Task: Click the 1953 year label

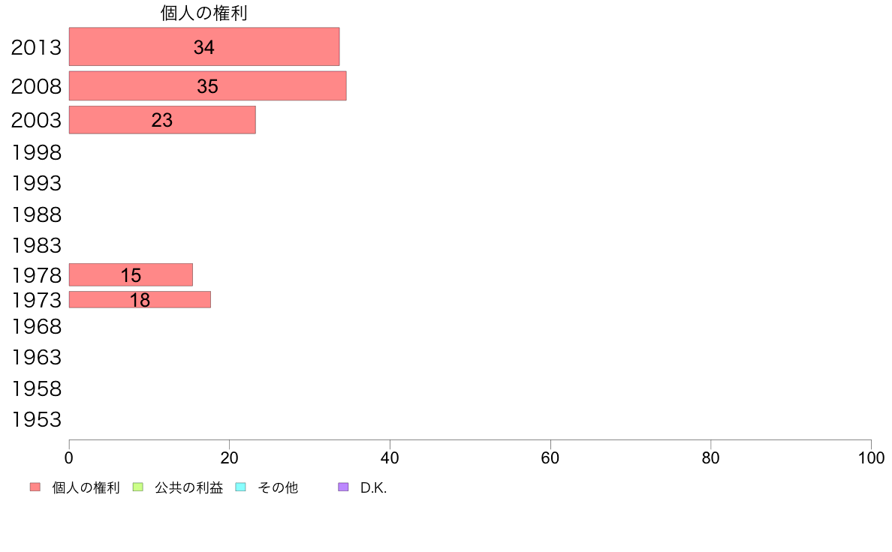Action: pyautogui.click(x=36, y=419)
